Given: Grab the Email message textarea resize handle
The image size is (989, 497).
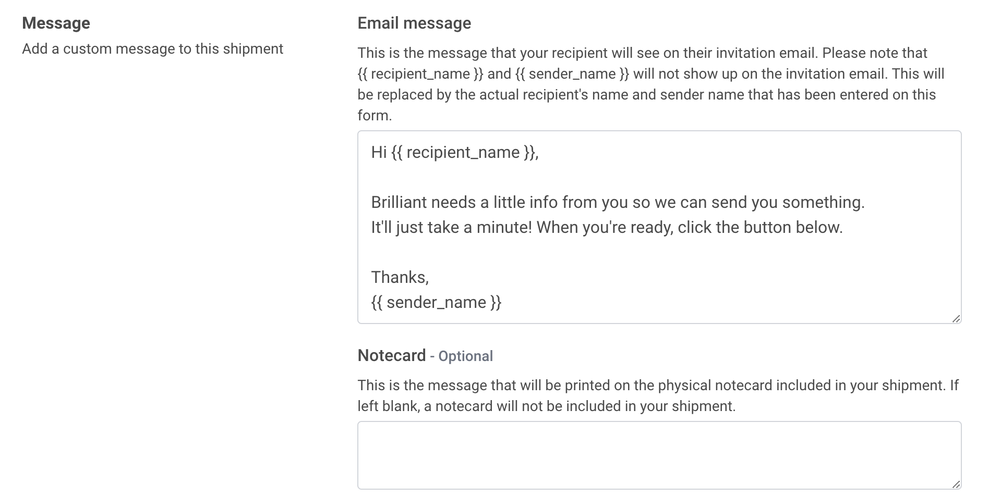Looking at the screenshot, I should [x=956, y=318].
